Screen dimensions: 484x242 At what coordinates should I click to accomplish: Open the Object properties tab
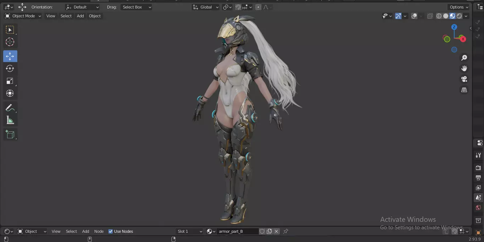(478, 233)
